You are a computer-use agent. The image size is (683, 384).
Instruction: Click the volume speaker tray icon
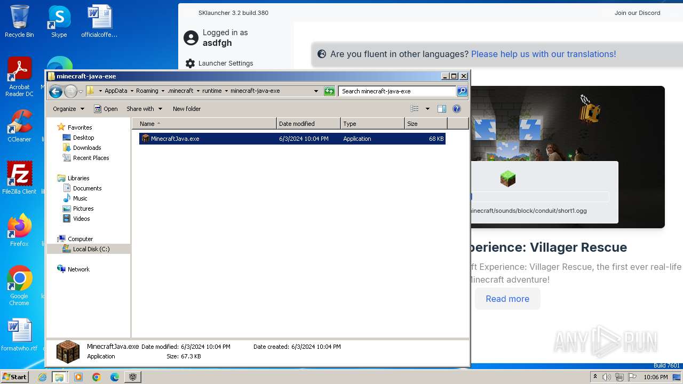click(x=607, y=377)
